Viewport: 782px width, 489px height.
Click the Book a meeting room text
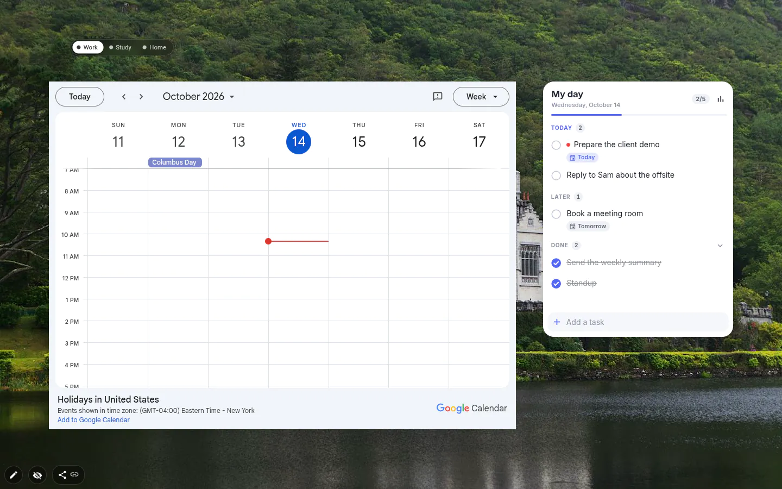604,214
